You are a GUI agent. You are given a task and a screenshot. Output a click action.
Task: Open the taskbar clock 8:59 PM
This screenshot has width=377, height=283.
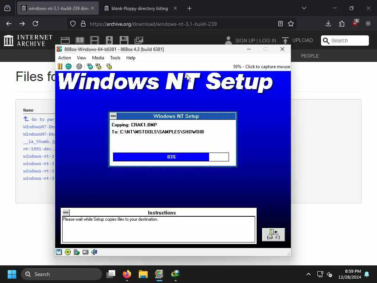coord(350,274)
